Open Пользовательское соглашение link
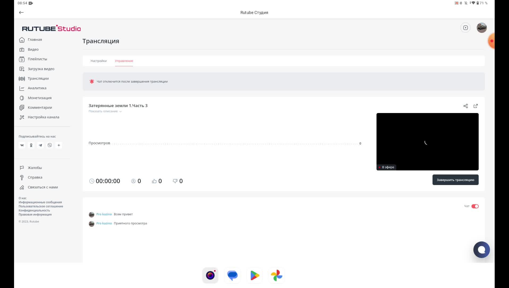The height and width of the screenshot is (288, 509). tap(41, 206)
